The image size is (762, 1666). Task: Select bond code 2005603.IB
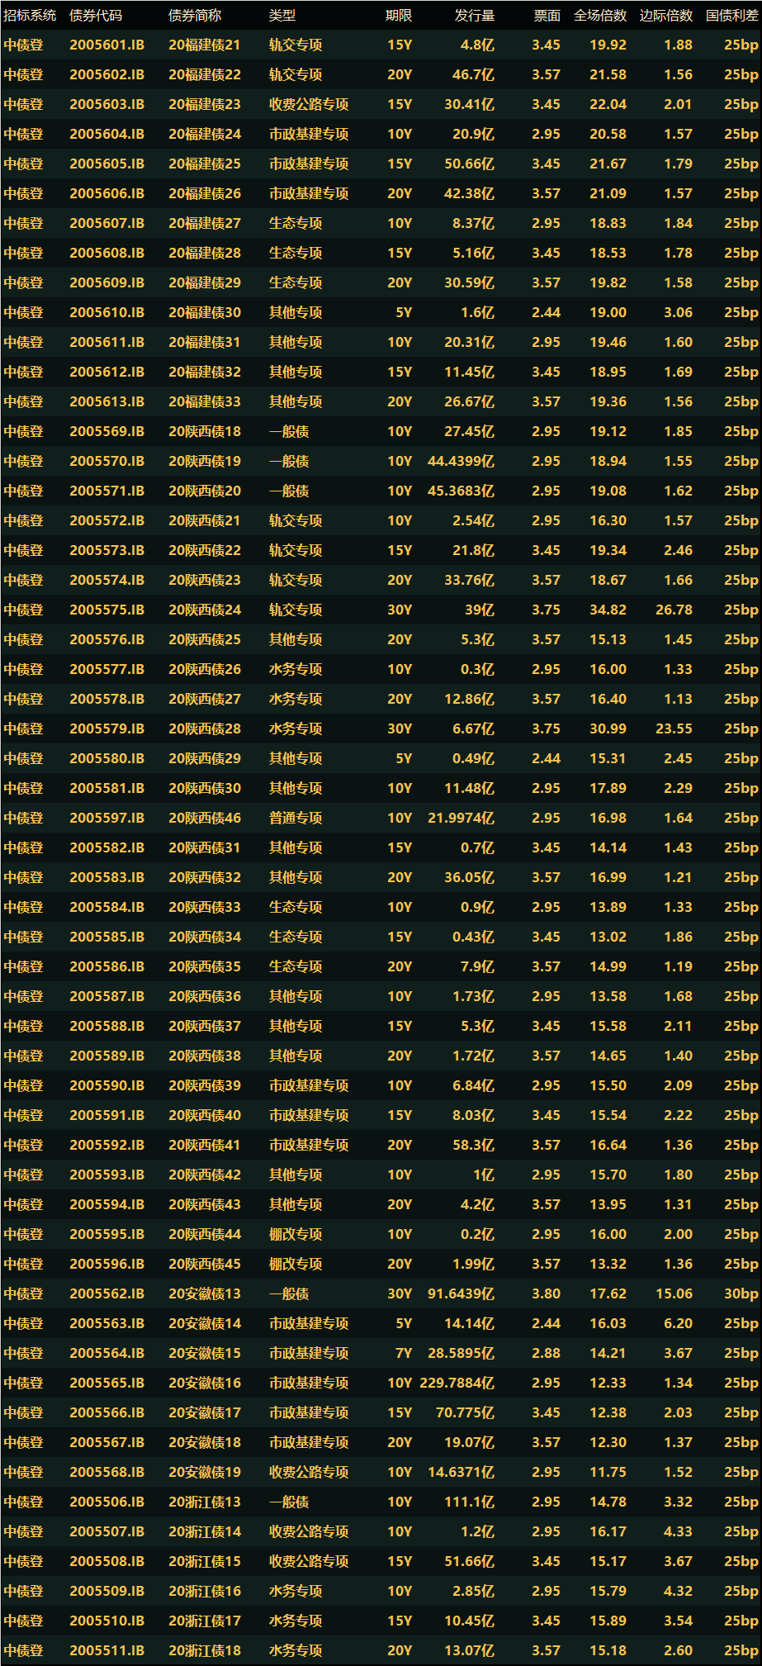pos(106,105)
